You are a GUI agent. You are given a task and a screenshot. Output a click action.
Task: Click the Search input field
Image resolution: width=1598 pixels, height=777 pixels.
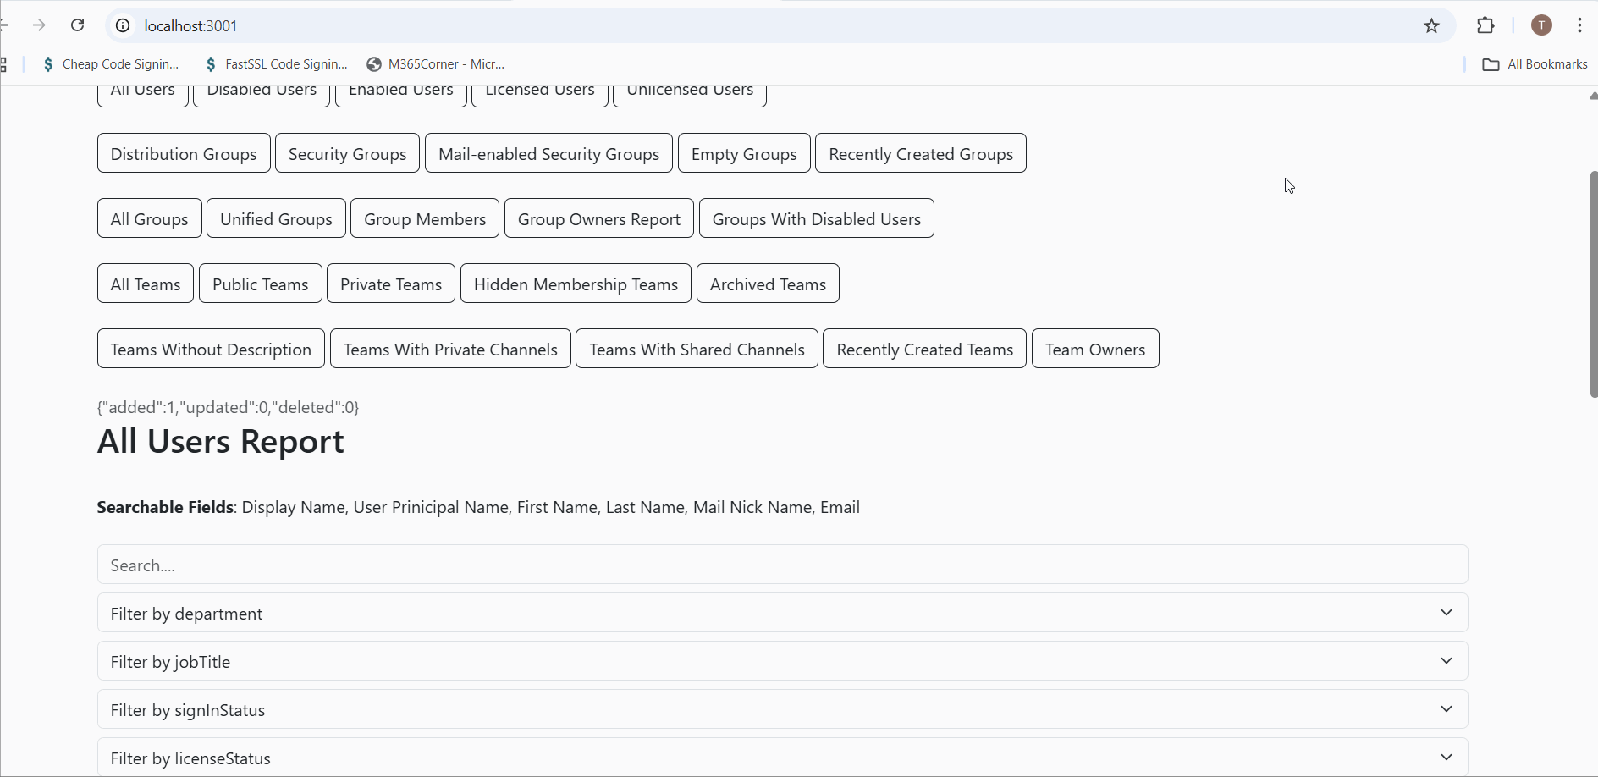pyautogui.click(x=782, y=565)
